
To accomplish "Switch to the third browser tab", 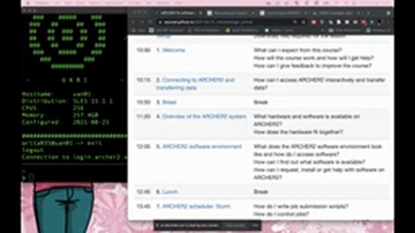I will point(283,13).
